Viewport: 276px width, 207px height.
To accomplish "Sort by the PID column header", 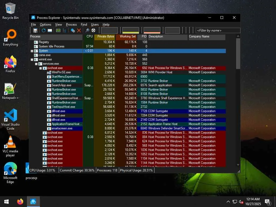I will pyautogui.click(x=142, y=37).
